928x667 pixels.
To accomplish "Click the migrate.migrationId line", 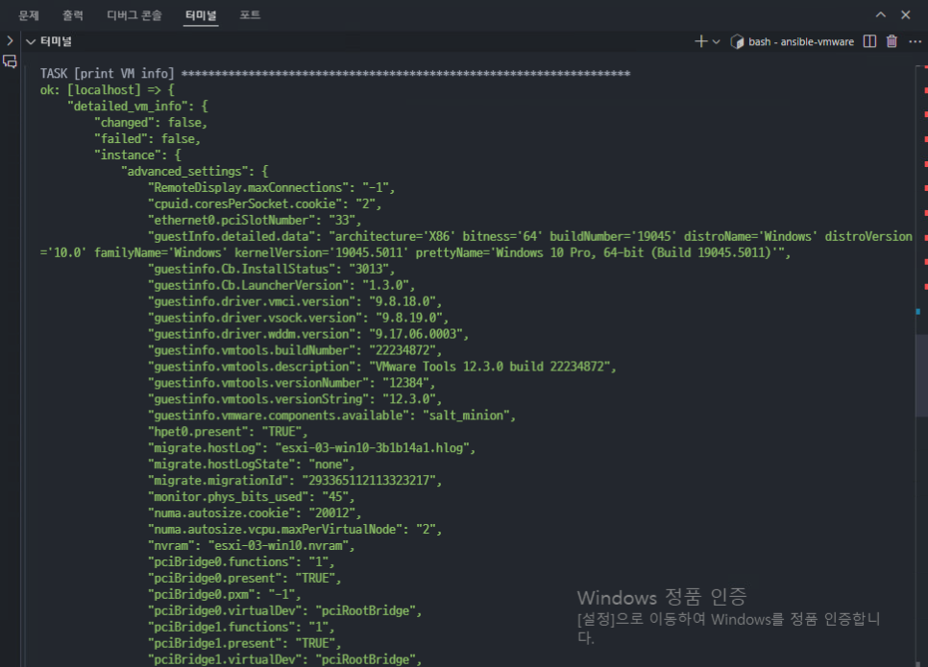I will tap(295, 480).
